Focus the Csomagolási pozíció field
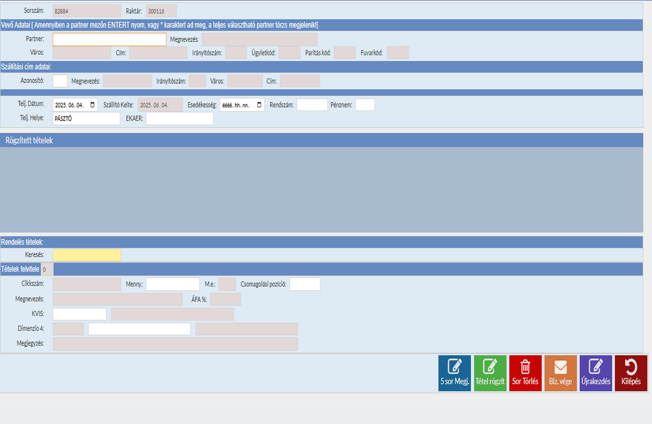This screenshot has width=652, height=424. coord(304,284)
